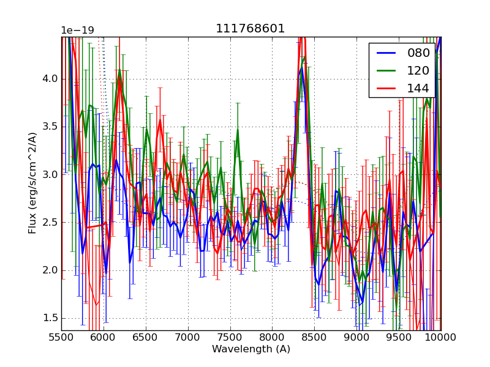Screen dimensions: 490x367
Task: Click the 120 legend label
Action: tap(418, 71)
